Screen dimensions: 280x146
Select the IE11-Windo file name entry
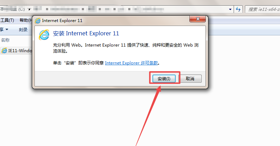coord(20,51)
